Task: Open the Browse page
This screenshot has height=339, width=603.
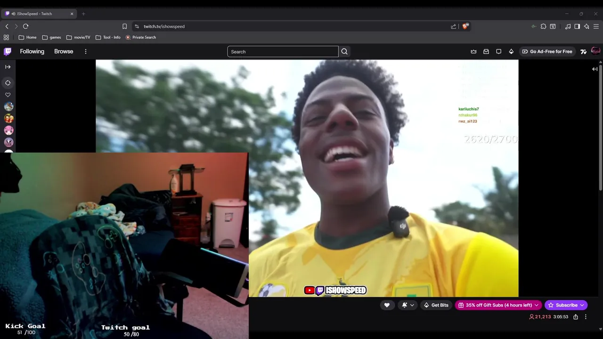Action: 64,51
